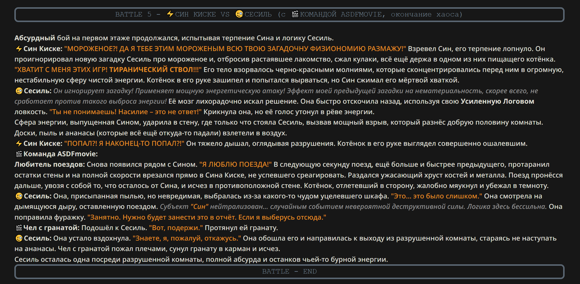Click the line starting "Сфера энергии, выпущенная Сином"
The width and height of the screenshot is (580, 284).
279,122
